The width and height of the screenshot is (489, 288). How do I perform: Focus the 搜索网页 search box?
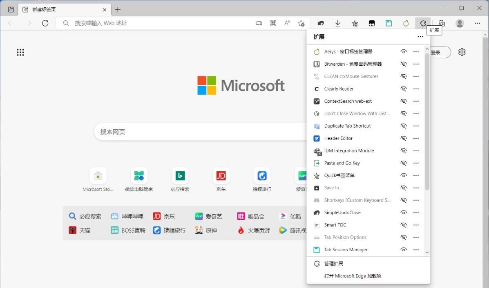(x=200, y=132)
